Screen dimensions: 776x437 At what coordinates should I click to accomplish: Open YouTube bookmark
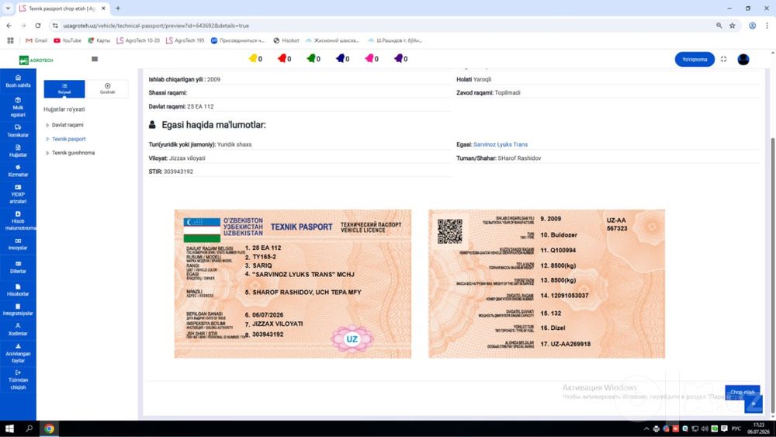[x=68, y=40]
